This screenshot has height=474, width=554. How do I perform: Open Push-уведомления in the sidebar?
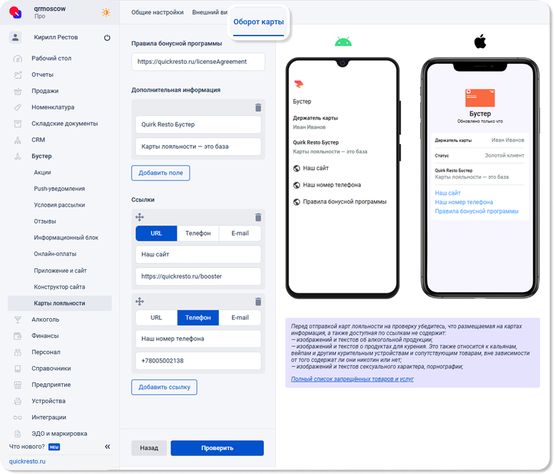click(59, 189)
